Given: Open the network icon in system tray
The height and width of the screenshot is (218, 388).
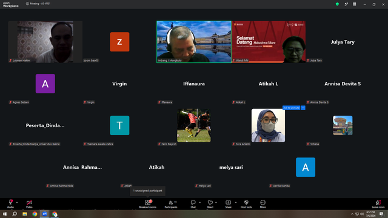Looking at the screenshot, I should 357,214.
